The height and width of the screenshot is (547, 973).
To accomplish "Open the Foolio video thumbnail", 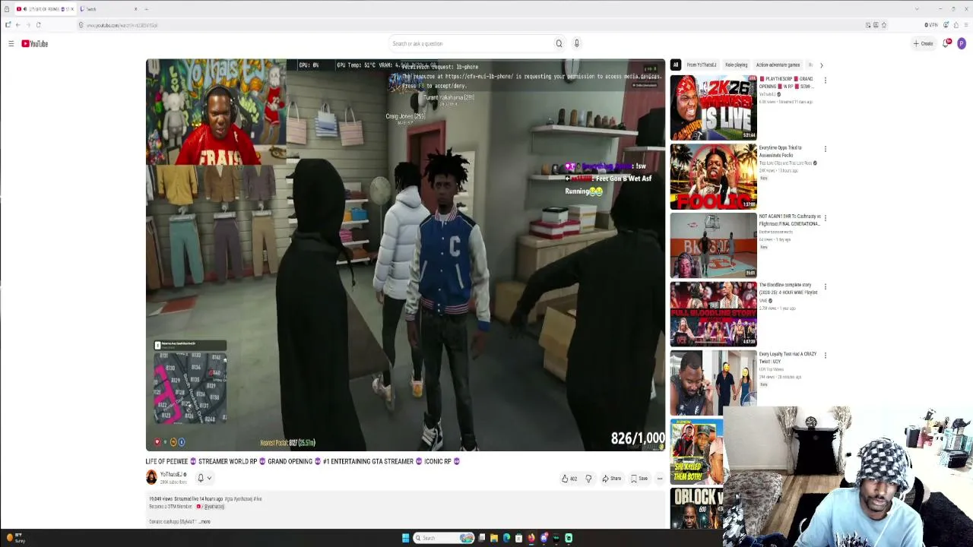I will (713, 176).
